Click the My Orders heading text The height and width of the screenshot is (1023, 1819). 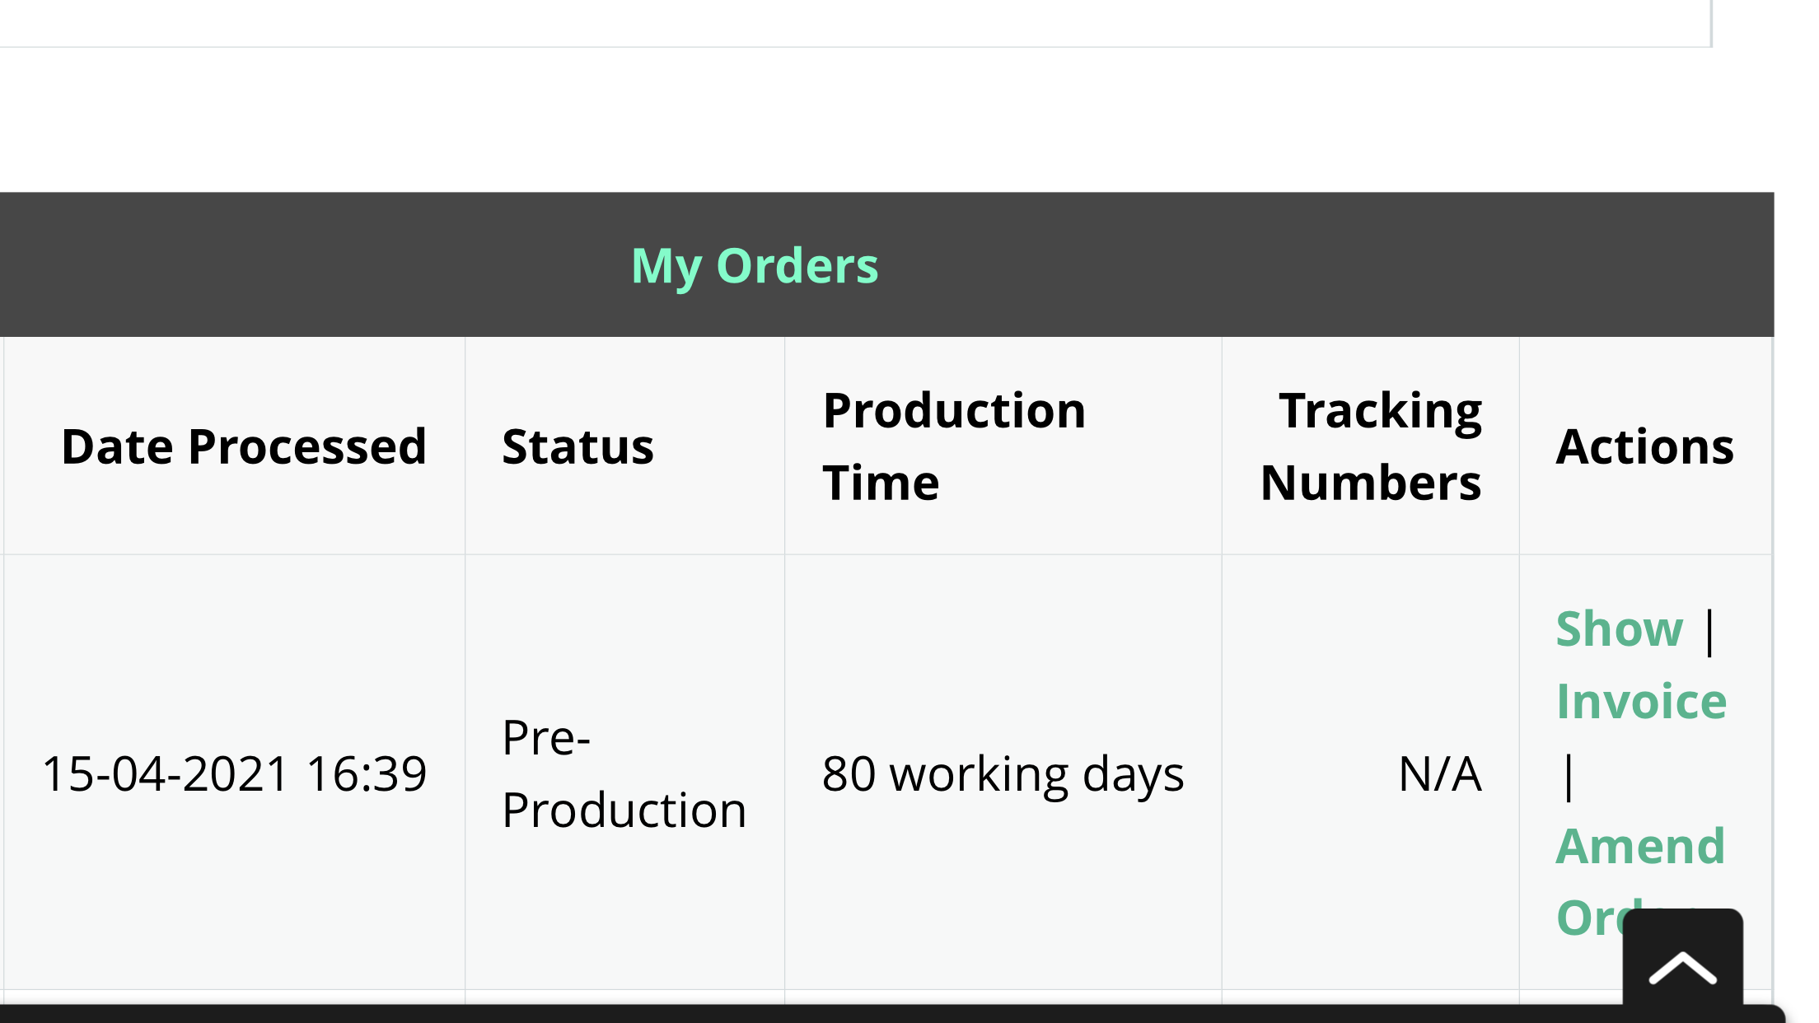(x=755, y=266)
